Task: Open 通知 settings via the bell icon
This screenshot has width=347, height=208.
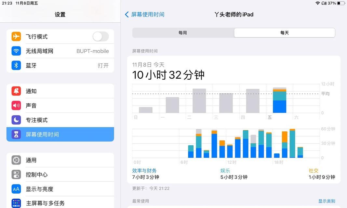Action: 16,91
